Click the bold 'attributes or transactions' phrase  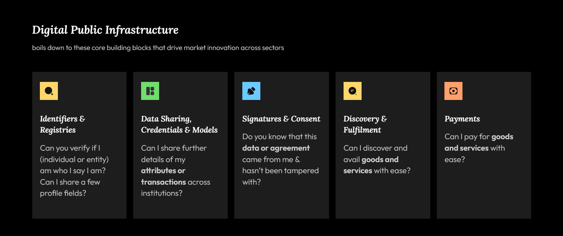point(163,176)
